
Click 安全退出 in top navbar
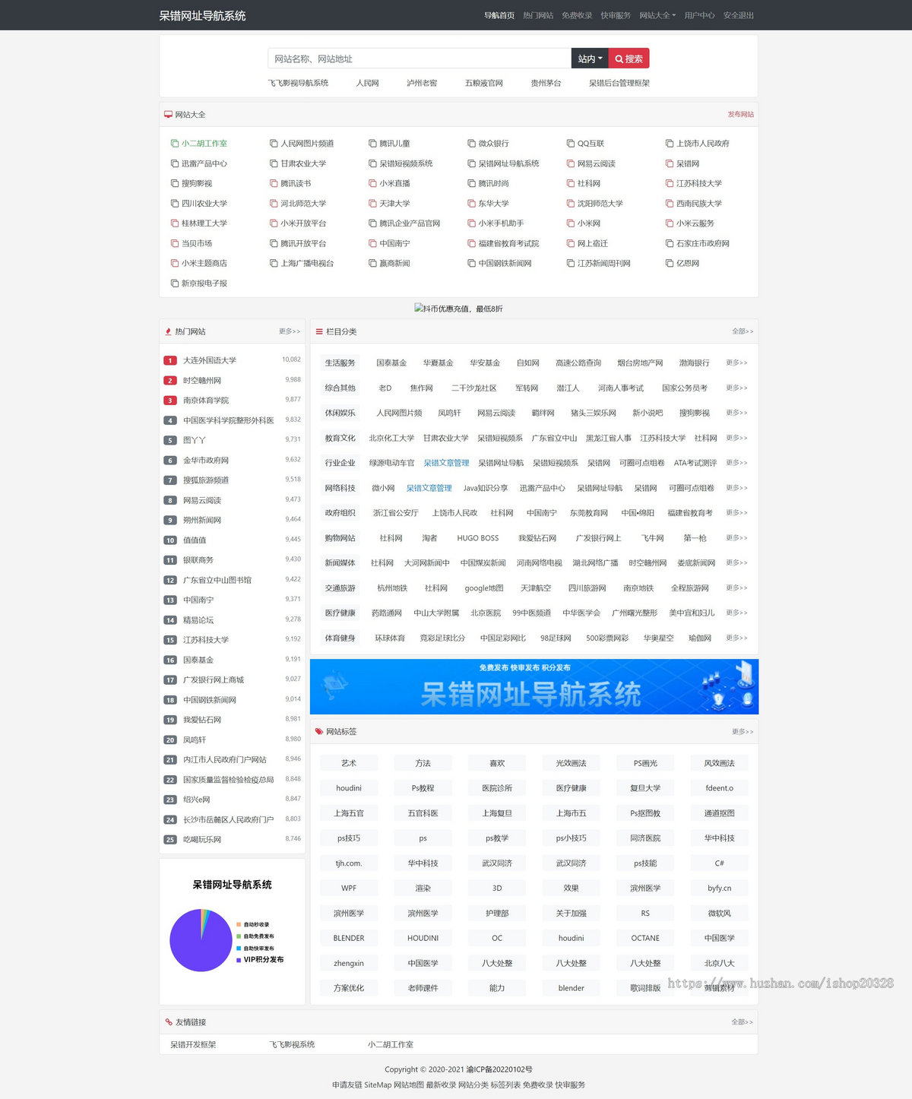(739, 15)
